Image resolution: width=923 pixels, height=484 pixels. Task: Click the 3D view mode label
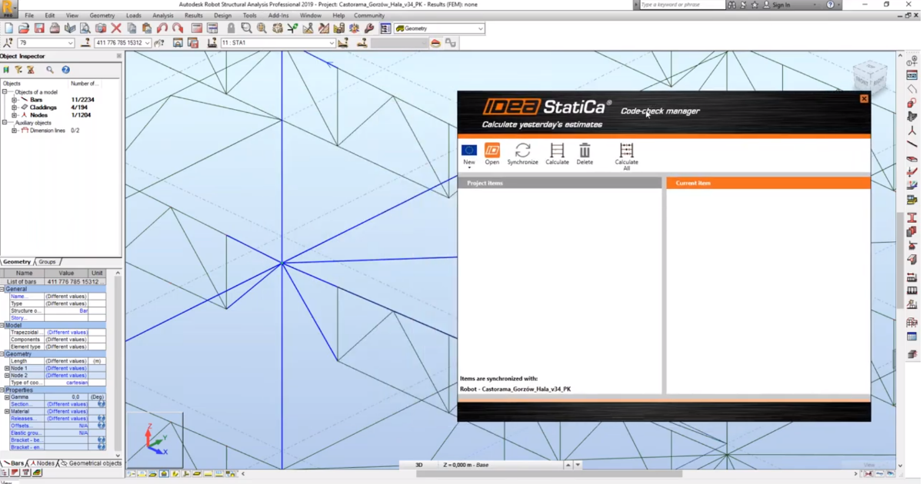(x=419, y=465)
